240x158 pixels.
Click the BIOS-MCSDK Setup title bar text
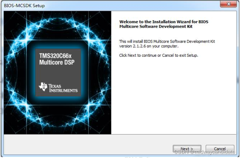[x=24, y=5]
